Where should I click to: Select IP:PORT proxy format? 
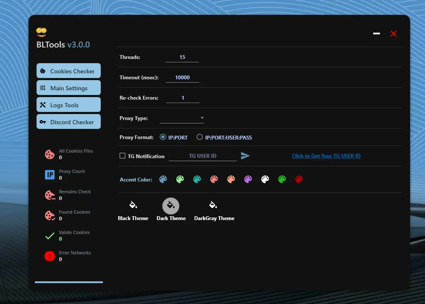pyautogui.click(x=163, y=137)
